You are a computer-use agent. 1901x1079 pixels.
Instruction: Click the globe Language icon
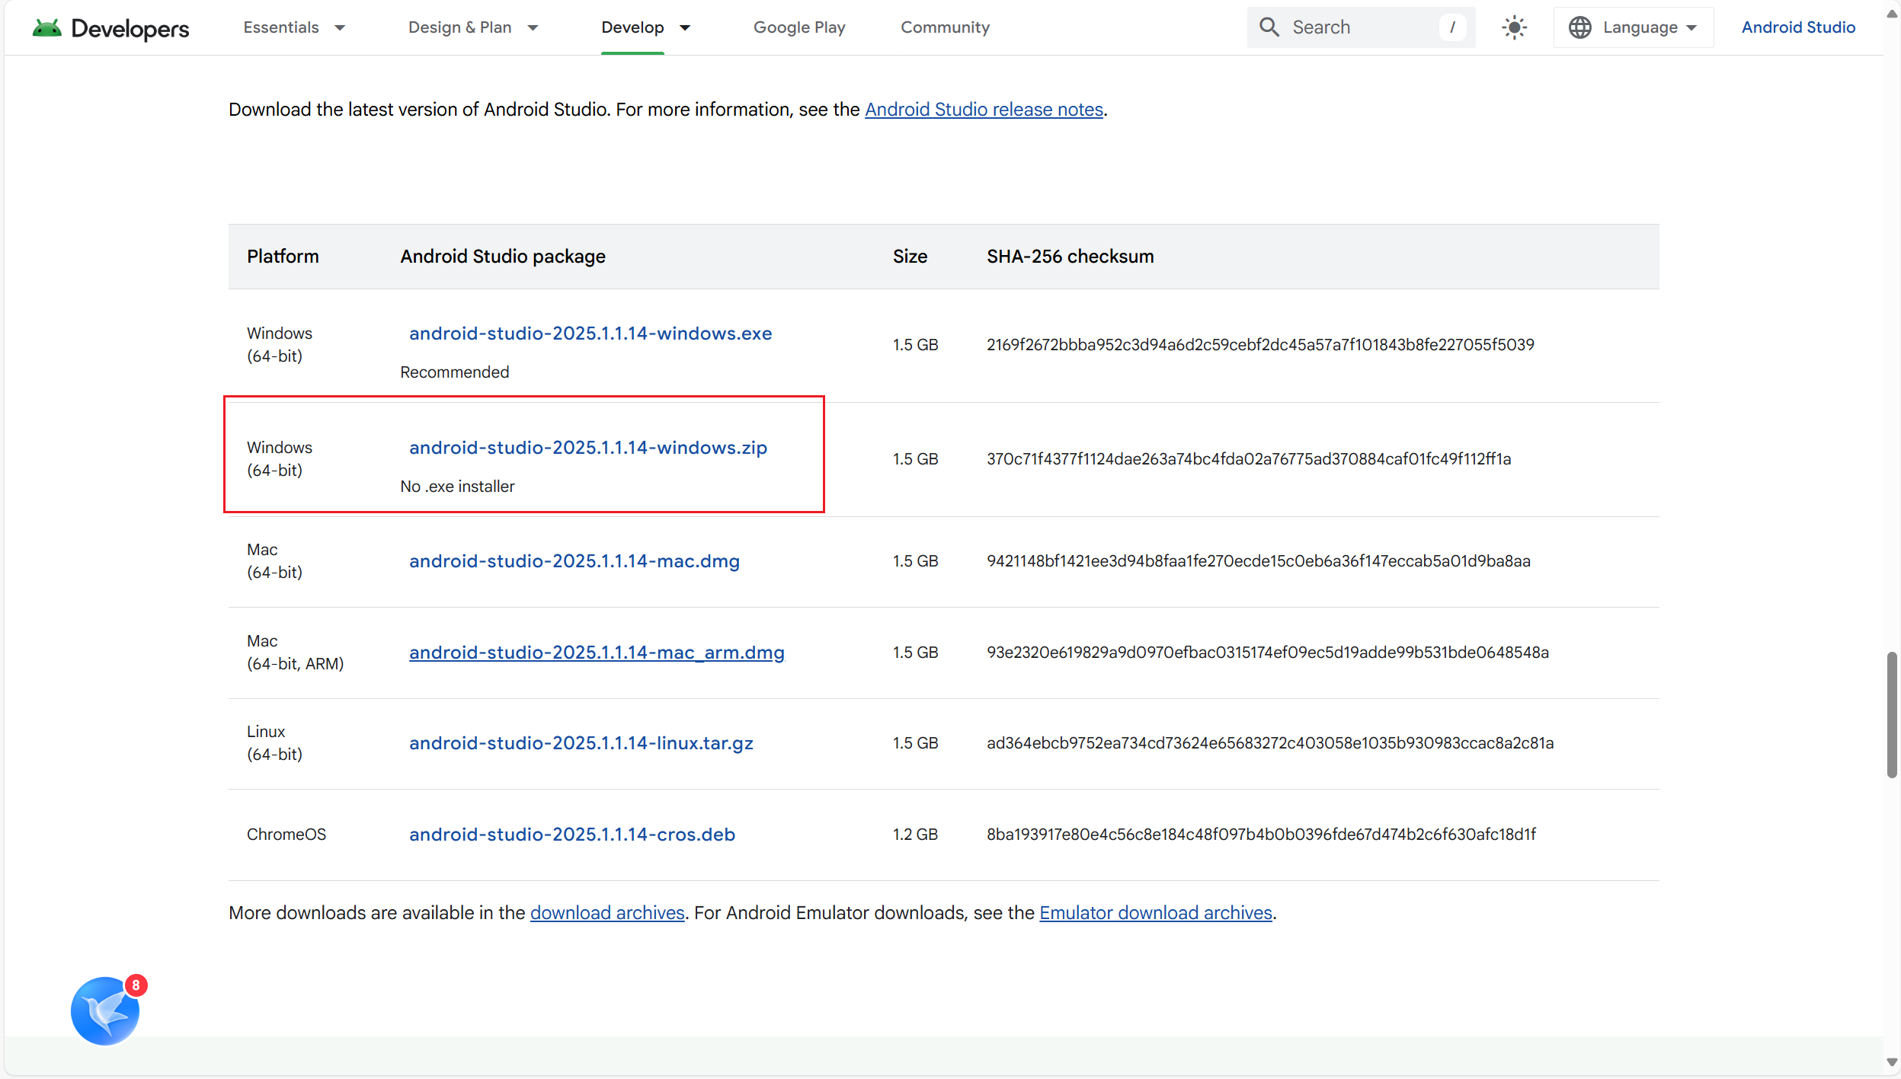[x=1579, y=27]
